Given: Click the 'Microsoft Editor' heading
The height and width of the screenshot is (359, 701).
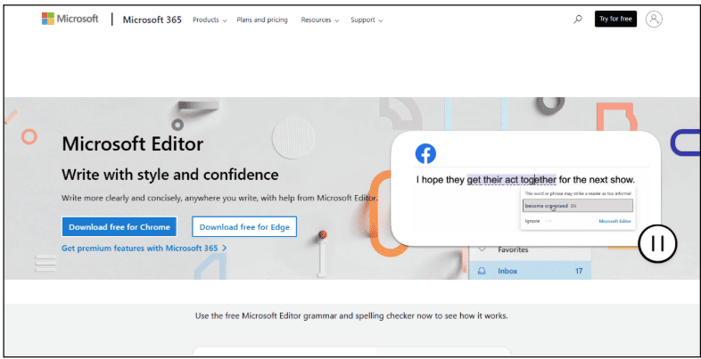Looking at the screenshot, I should pos(132,144).
